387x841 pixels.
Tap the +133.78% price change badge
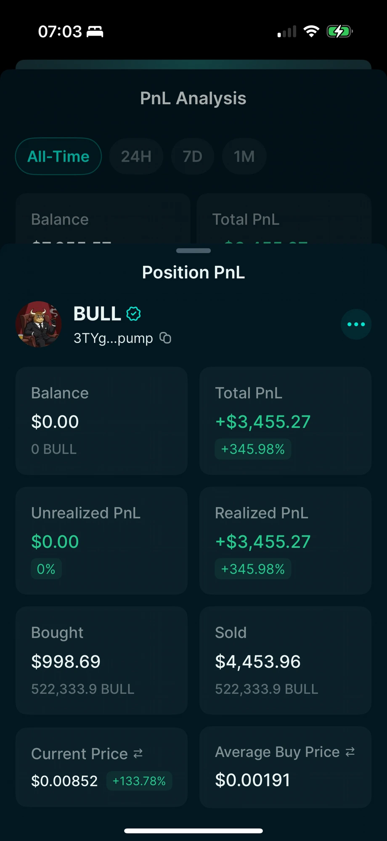coord(139,781)
